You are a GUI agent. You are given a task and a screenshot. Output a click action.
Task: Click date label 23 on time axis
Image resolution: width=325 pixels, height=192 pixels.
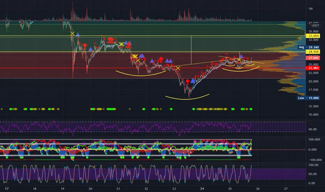(x=174, y=189)
